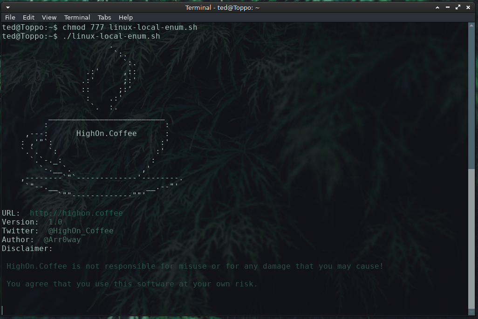Click the @Arr0way author name
Screen dimensions: 478x319
point(62,239)
